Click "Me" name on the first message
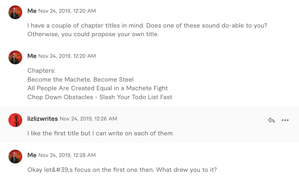299x181 pixels. (x=32, y=11)
